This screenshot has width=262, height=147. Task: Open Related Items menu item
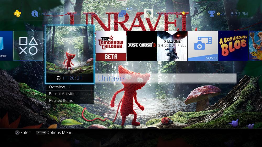click(x=70, y=101)
